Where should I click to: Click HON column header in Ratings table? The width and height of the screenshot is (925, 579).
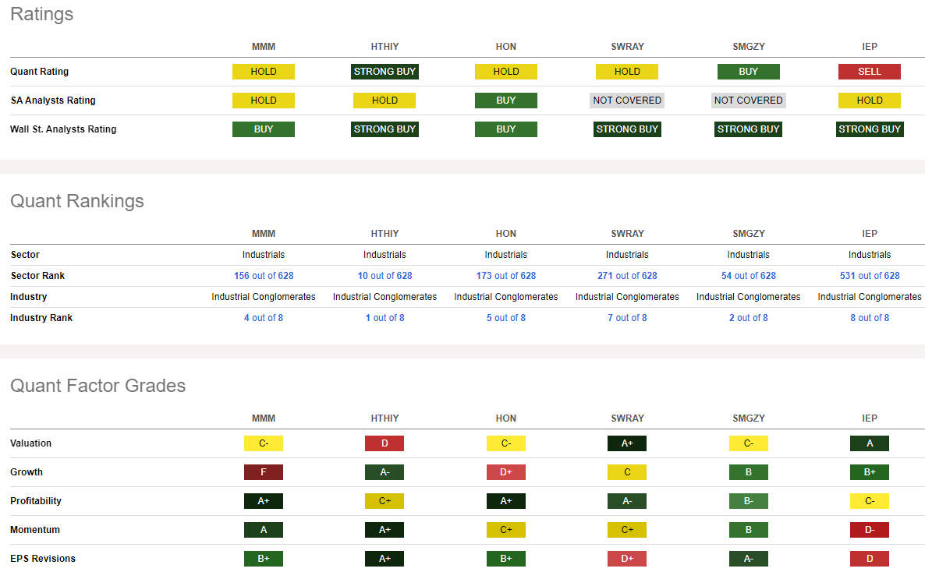[x=505, y=47]
